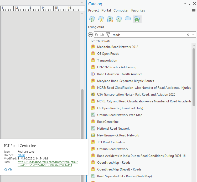Open My Content portal icon
Image resolution: width=197 pixels, height=182 pixels.
click(92, 19)
